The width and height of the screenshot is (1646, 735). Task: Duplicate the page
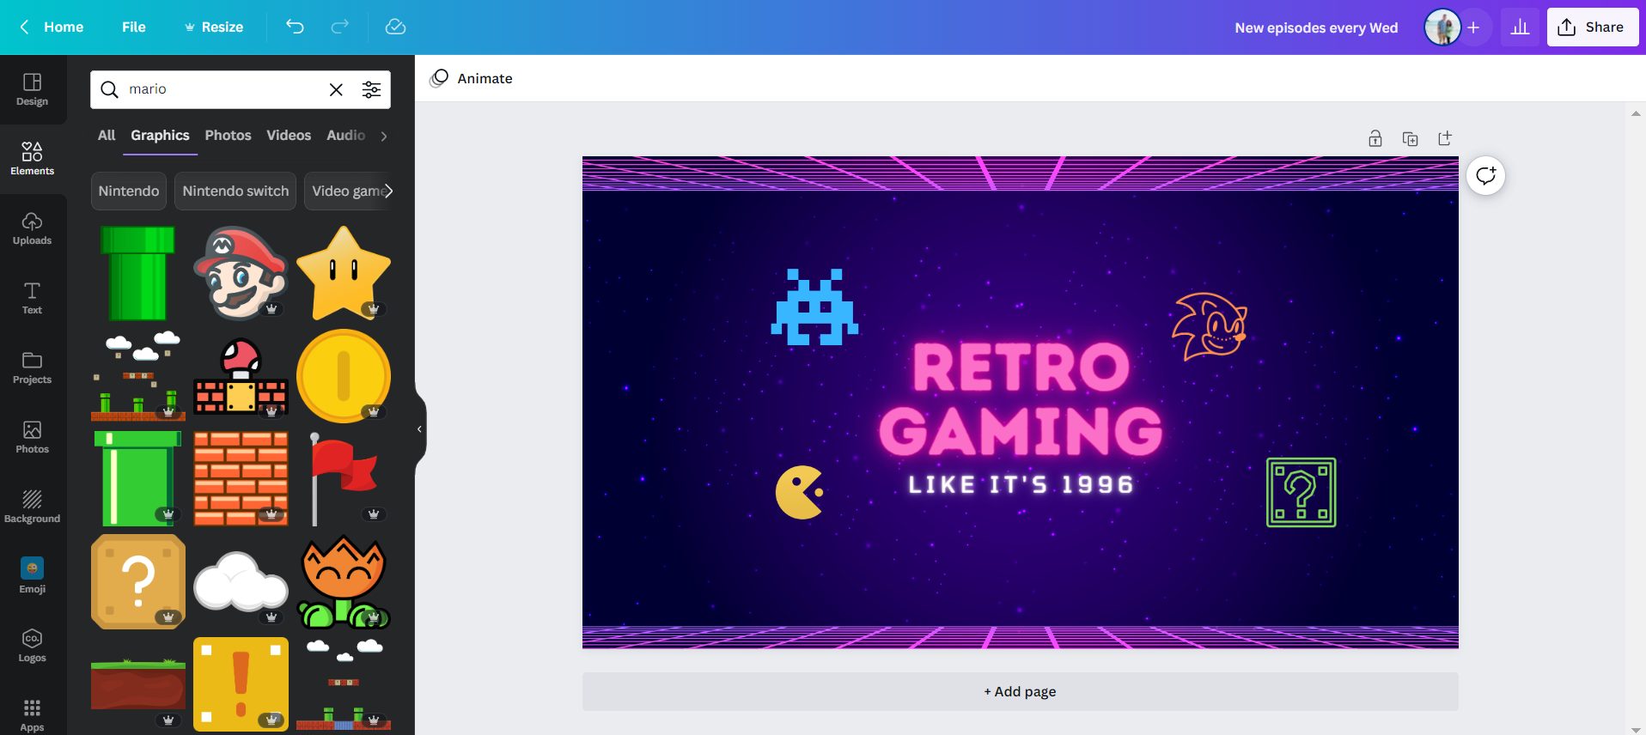coord(1410,138)
